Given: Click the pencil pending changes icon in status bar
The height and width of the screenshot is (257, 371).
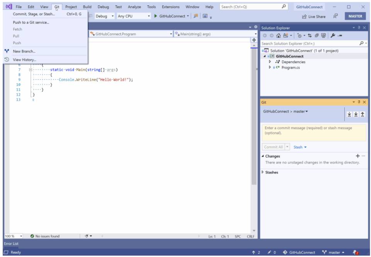Looking at the screenshot, I should pyautogui.click(x=269, y=252).
